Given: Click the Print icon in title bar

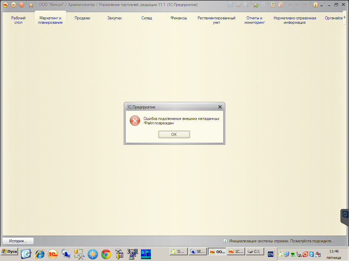Looking at the screenshot, I should point(238,5).
